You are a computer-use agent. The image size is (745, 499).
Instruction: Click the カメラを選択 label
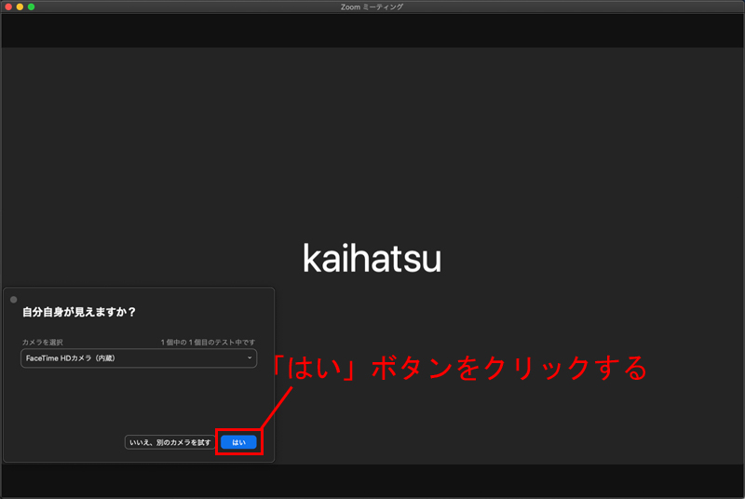[x=42, y=342]
